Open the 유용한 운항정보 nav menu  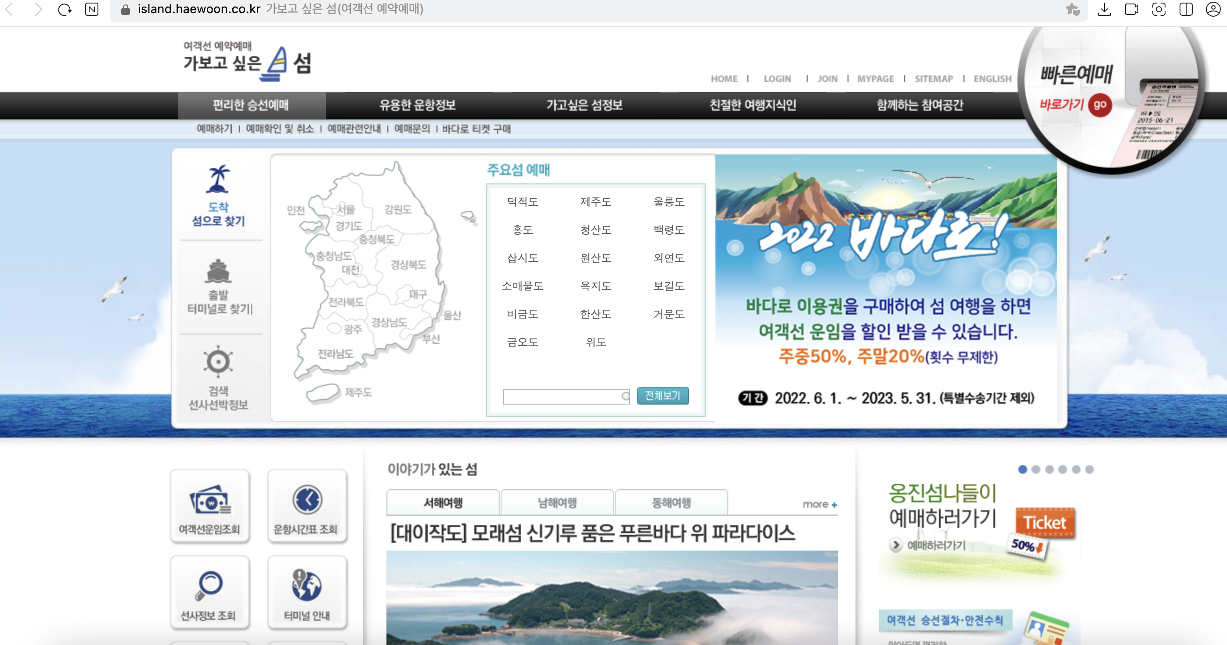click(417, 105)
